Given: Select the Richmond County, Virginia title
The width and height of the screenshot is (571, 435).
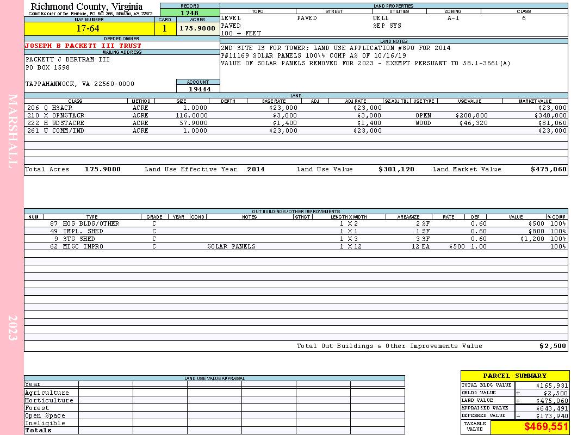Looking at the screenshot, I should pyautogui.click(x=86, y=7).
